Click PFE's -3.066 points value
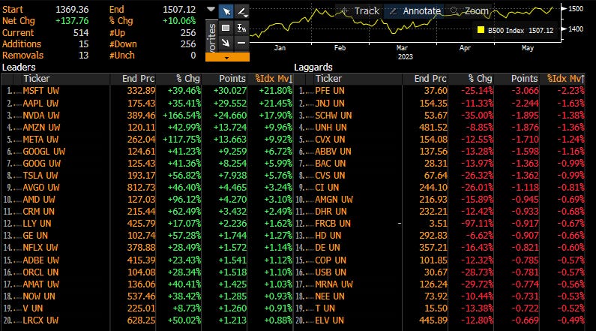The height and width of the screenshot is (331, 596). coord(525,91)
